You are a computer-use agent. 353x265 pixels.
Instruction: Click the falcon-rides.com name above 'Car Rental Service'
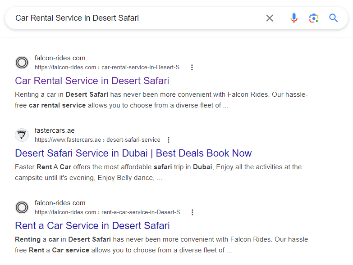coord(60,58)
